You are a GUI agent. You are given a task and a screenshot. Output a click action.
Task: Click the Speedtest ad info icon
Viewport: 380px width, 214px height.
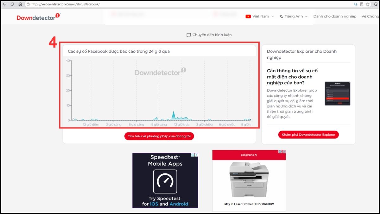[x=193, y=155]
